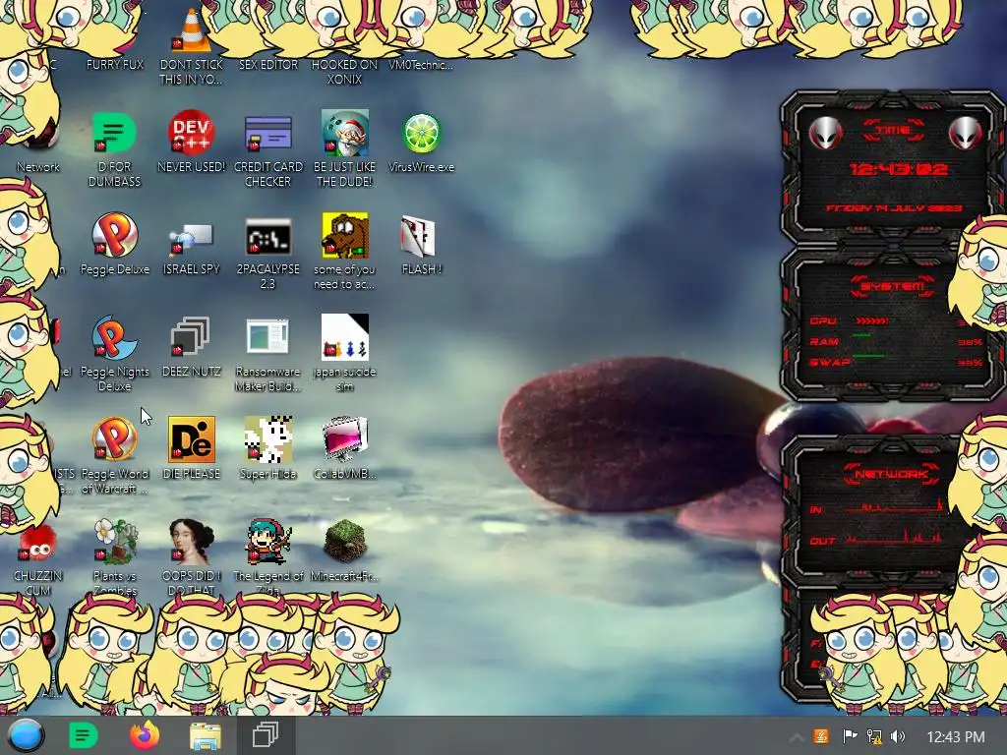Image resolution: width=1007 pixels, height=755 pixels.
Task: Open Peggle Deluxe shortcut
Action: [x=114, y=235]
